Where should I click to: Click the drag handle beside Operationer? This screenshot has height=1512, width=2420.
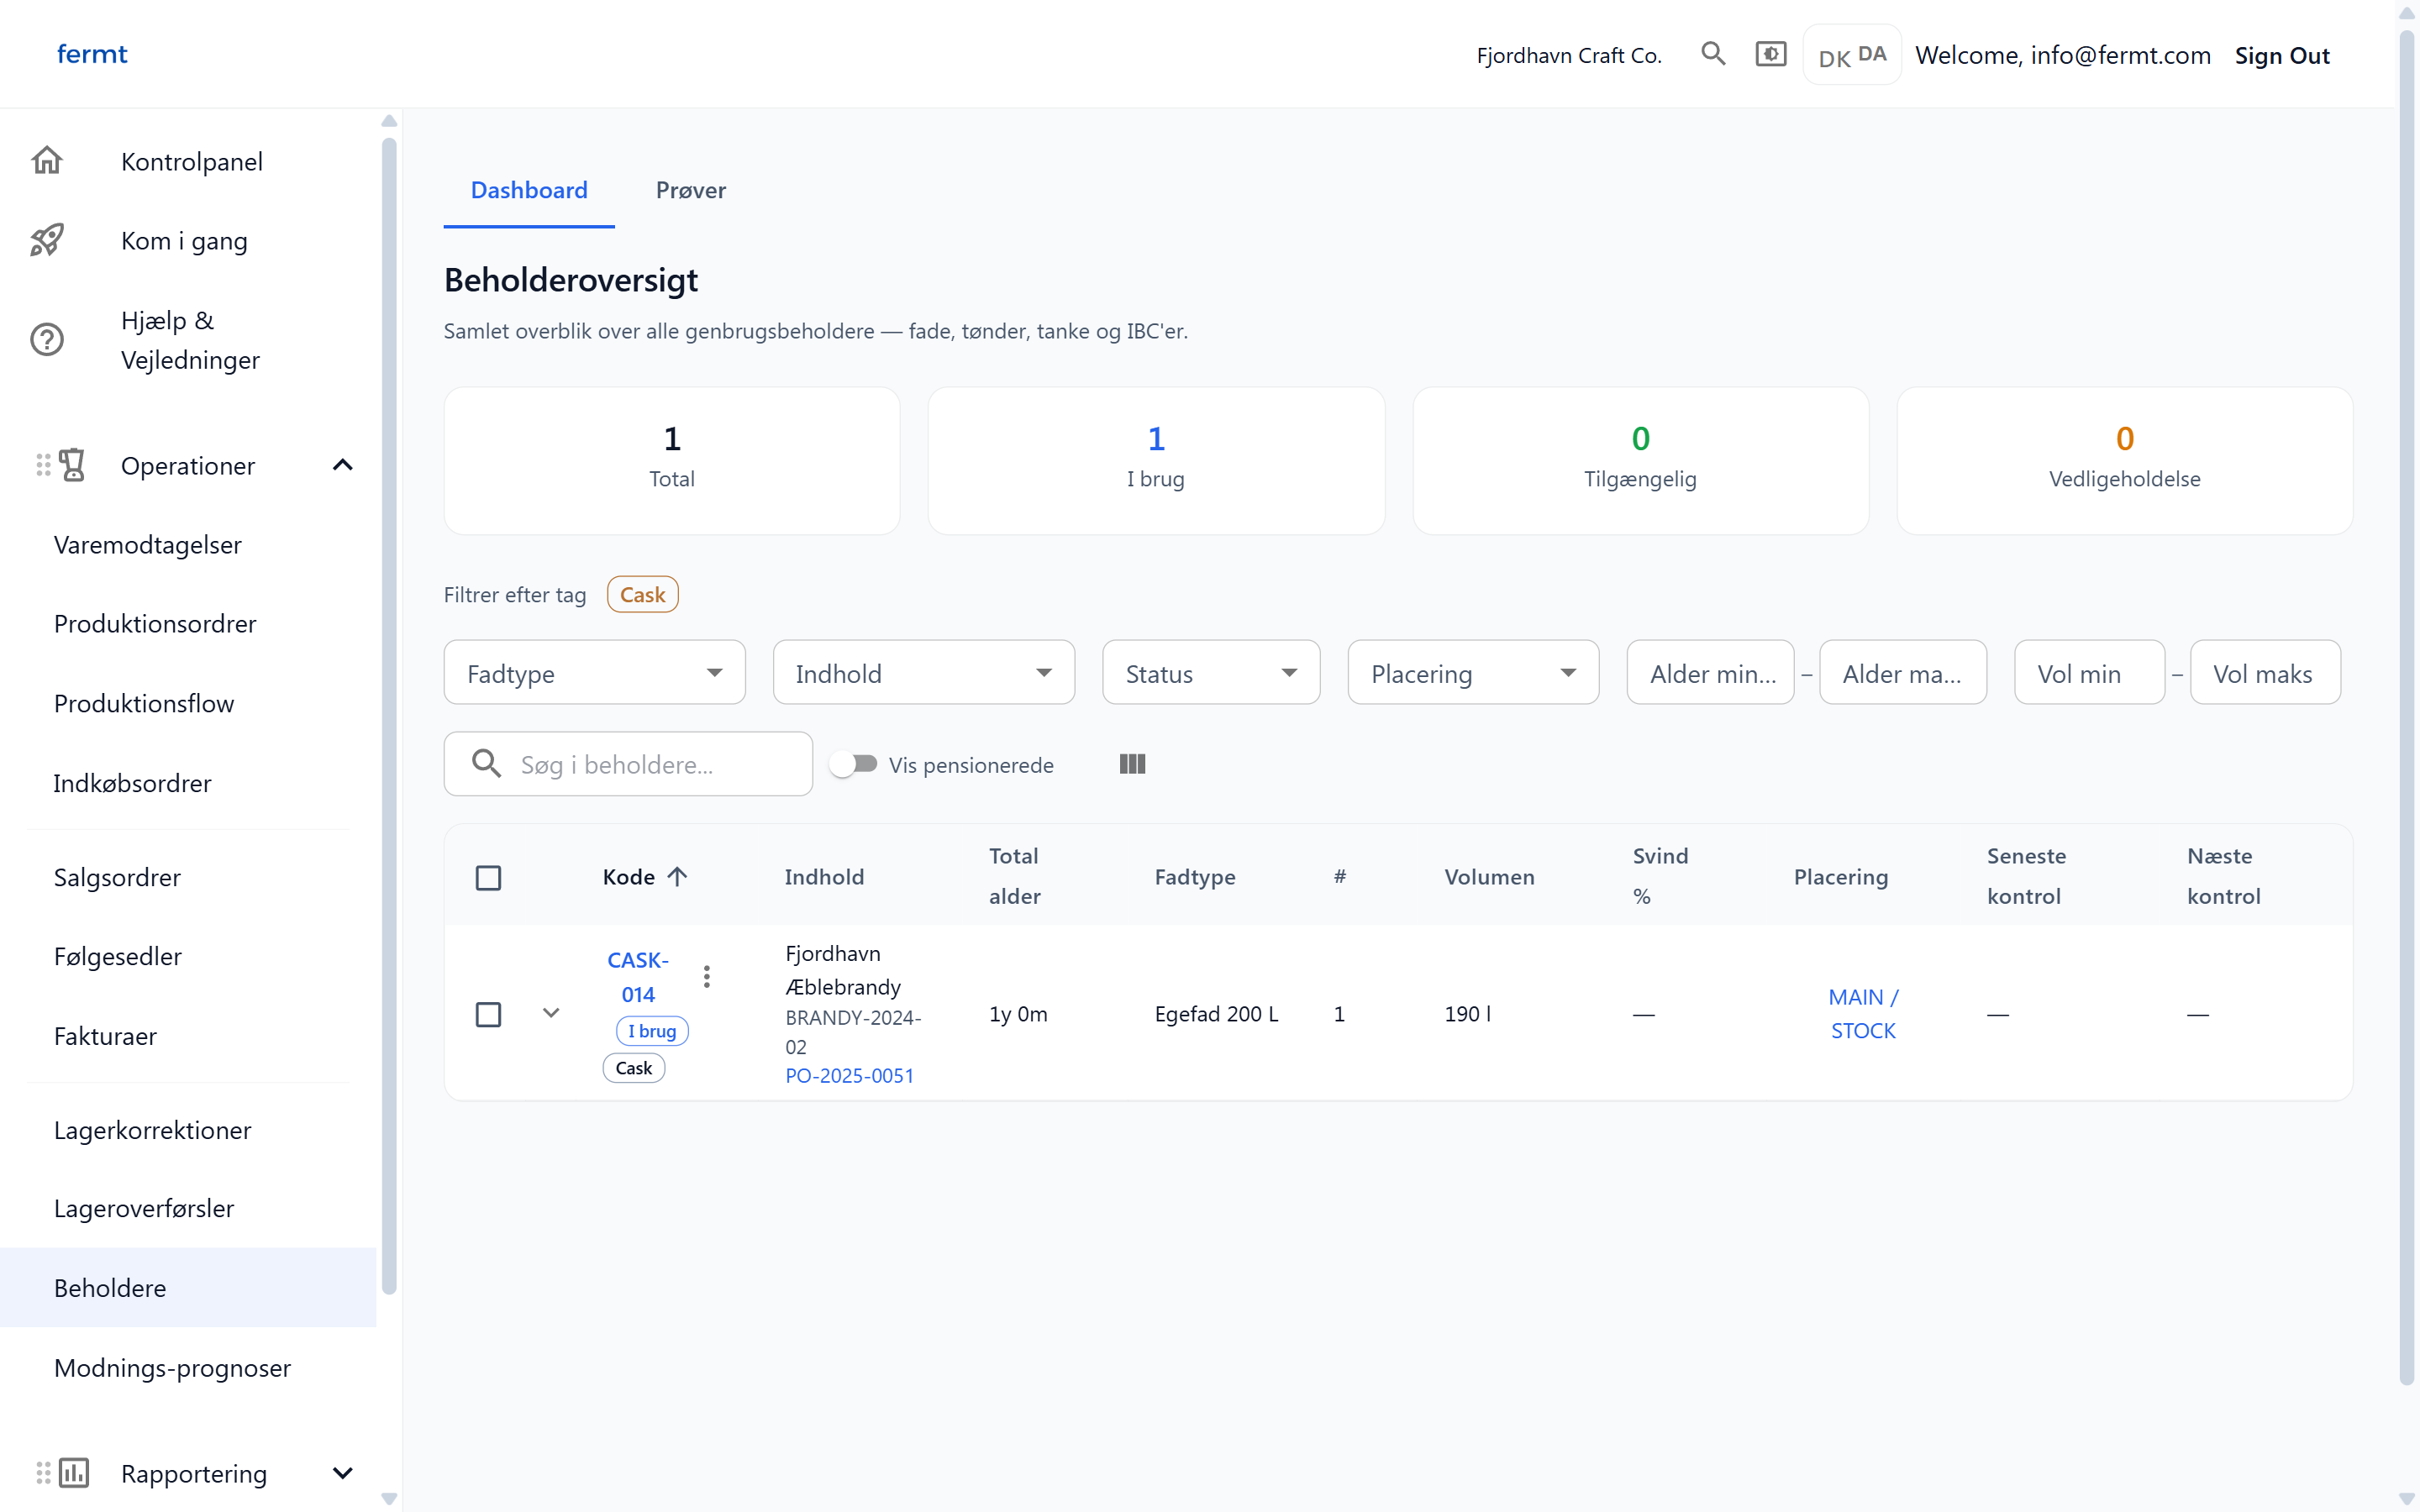coord(42,465)
